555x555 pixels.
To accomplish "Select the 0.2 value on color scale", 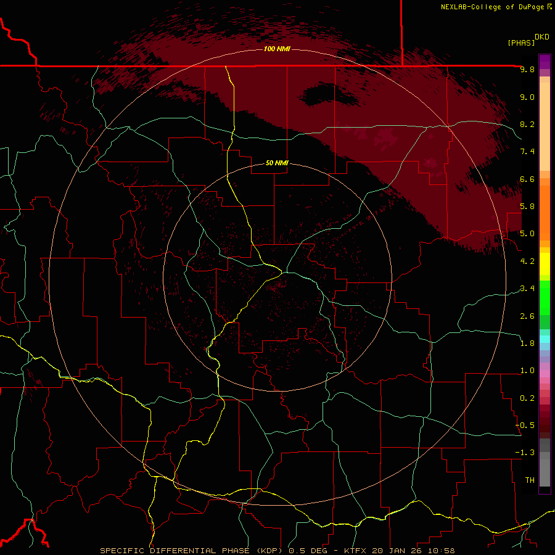I will (x=527, y=398).
